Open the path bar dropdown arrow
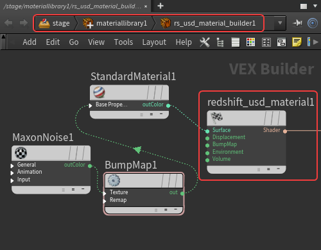This screenshot has width=321, height=250. [280, 22]
